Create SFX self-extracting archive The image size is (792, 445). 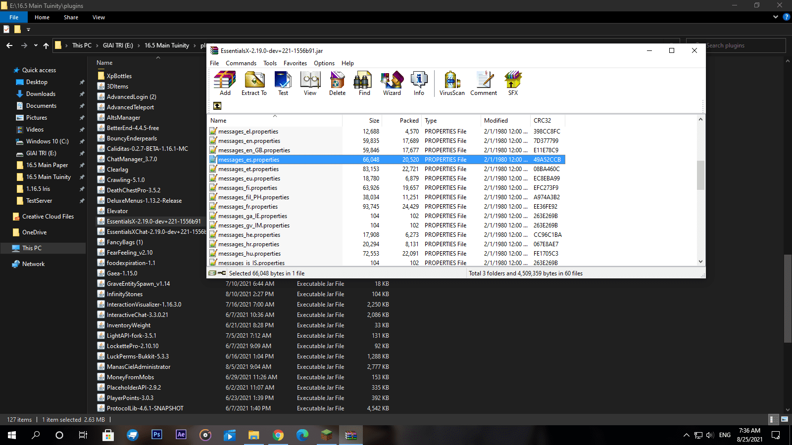(x=513, y=83)
